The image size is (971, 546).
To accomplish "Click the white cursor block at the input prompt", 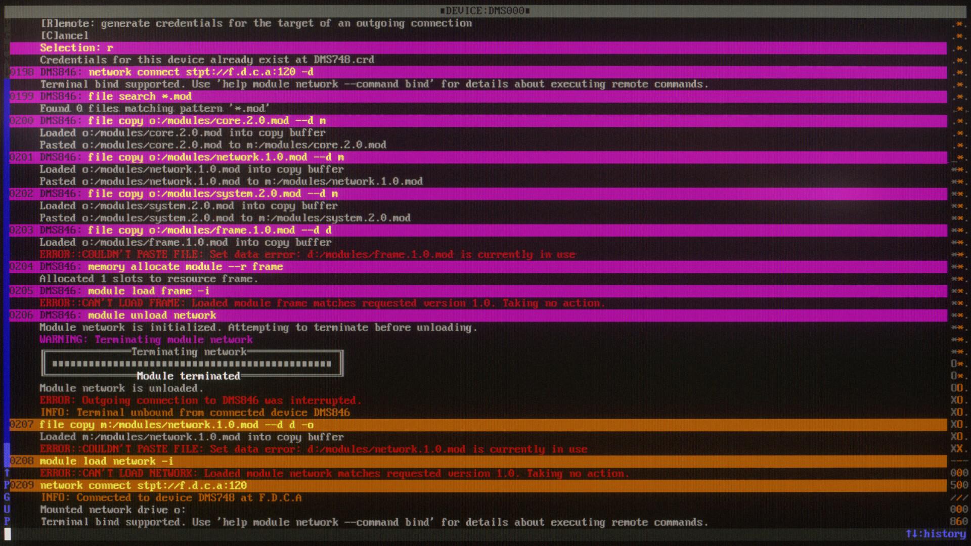I will (x=8, y=534).
